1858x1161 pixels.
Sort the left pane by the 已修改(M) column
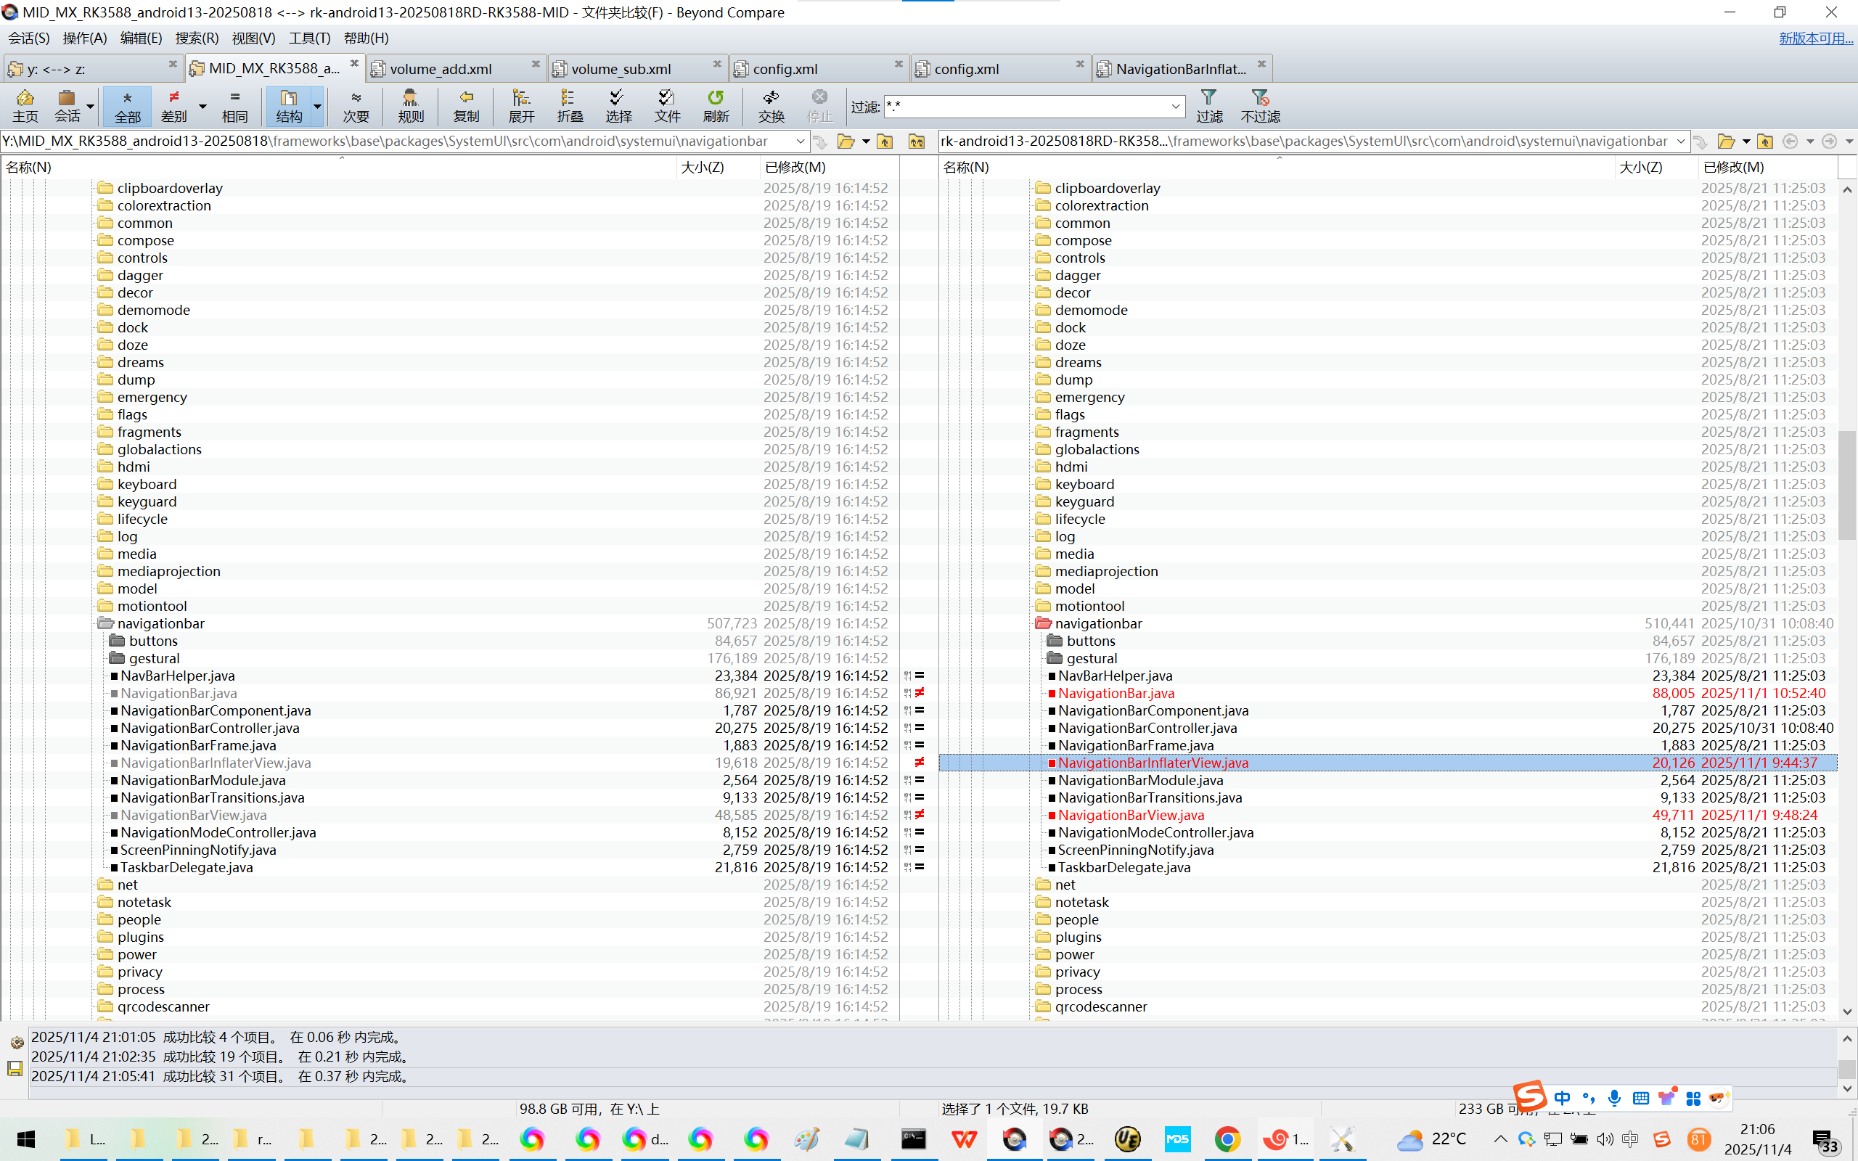point(795,167)
